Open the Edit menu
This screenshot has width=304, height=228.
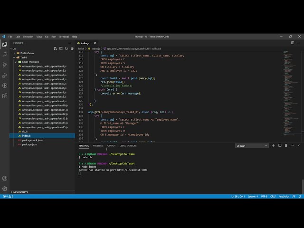coord(18,37)
